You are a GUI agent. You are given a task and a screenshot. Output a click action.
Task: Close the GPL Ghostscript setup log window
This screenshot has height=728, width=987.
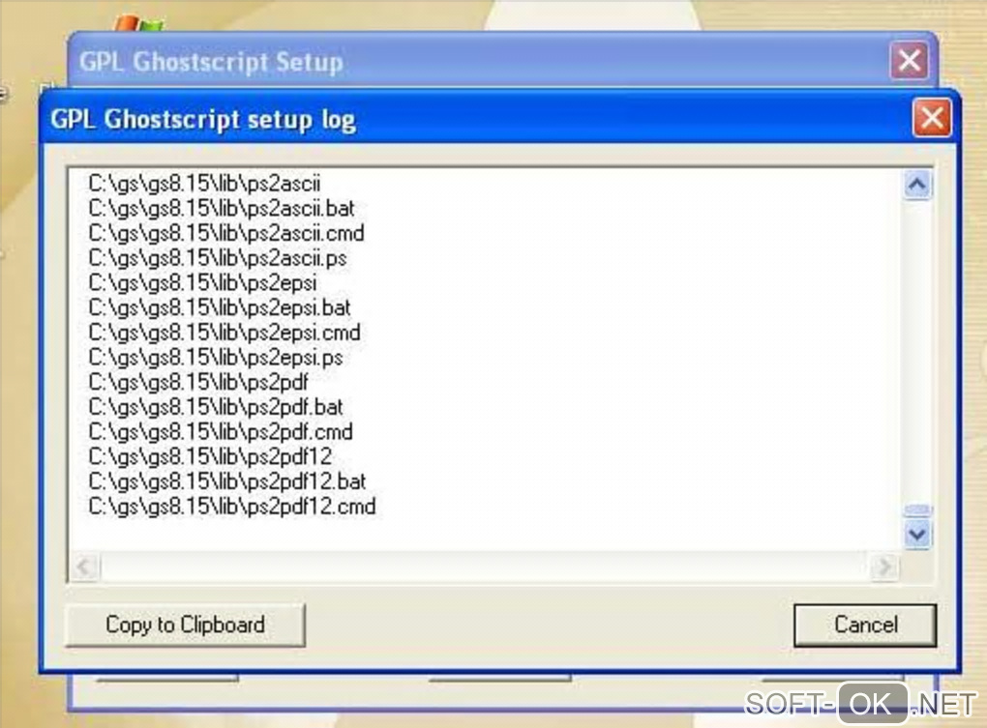(932, 118)
